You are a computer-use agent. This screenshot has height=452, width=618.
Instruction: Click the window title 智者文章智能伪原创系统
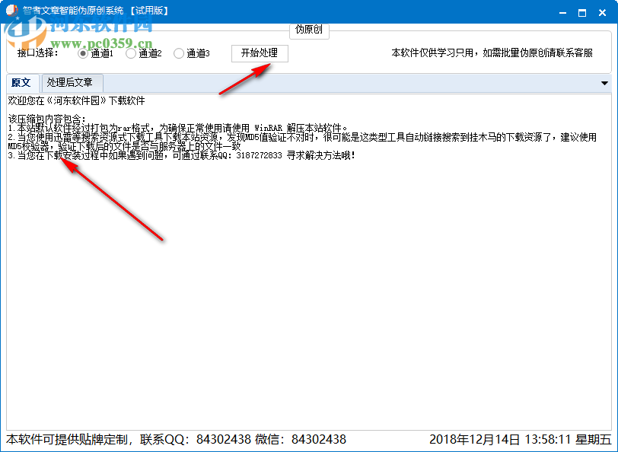(73, 11)
